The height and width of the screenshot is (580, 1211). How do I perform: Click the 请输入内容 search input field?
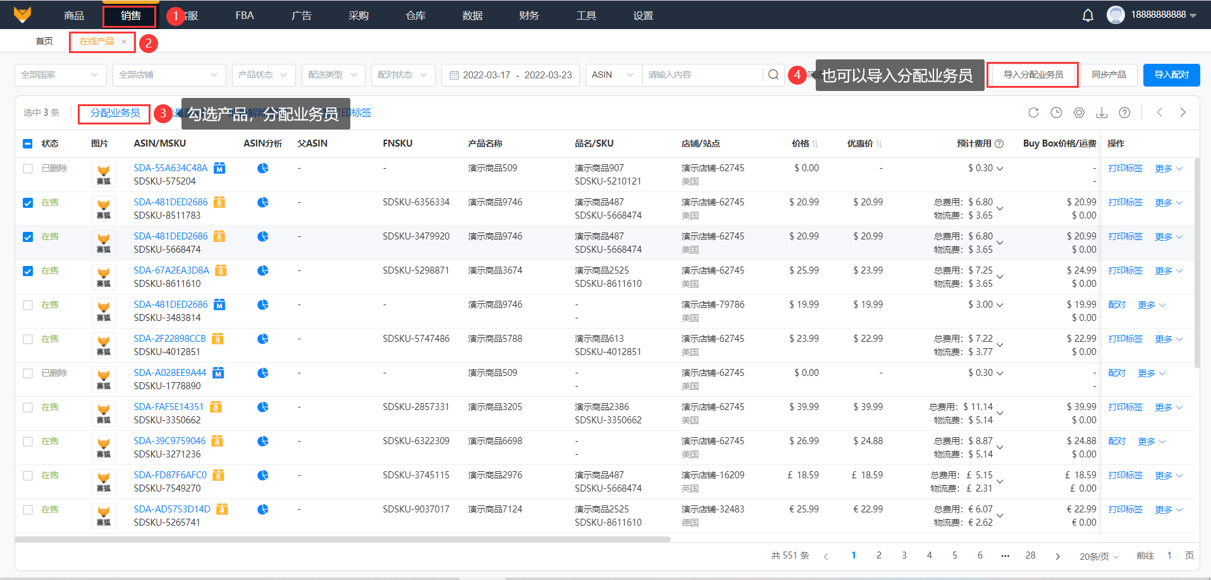[701, 75]
